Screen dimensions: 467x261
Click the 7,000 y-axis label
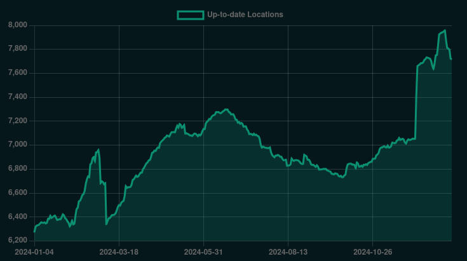click(18, 145)
